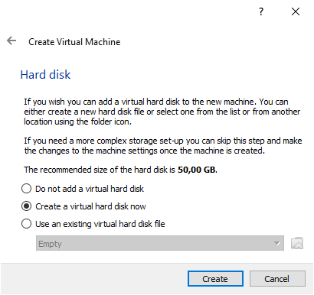Click the "Create Virtual Machine" title text
This screenshot has height=295, width=314.
pos(74,42)
